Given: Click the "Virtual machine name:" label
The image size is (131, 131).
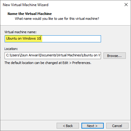Looking at the screenshot, I should (x=21, y=32).
